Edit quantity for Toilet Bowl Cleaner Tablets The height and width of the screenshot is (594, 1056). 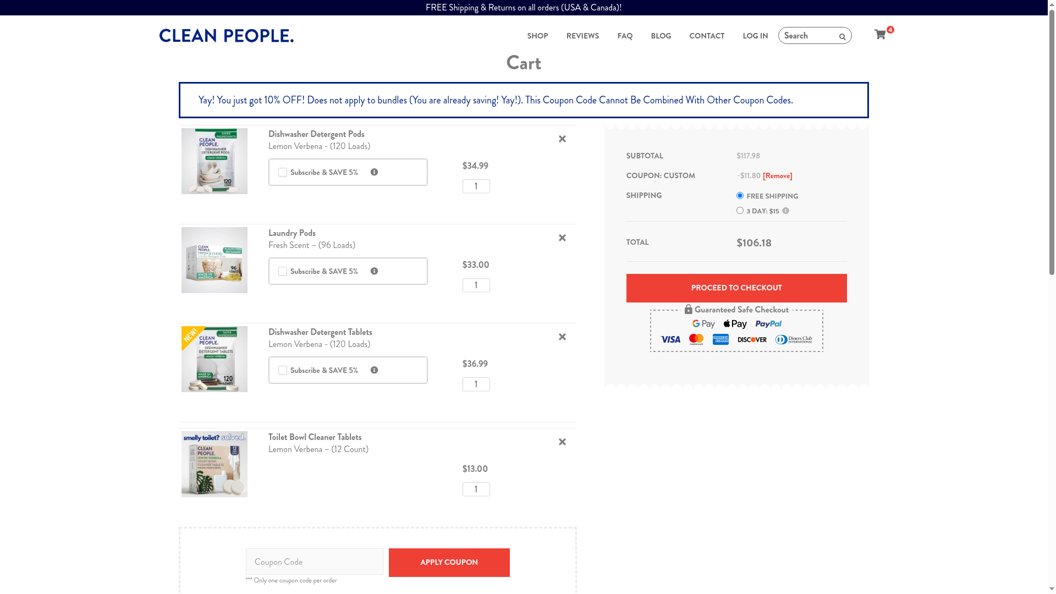coord(476,490)
